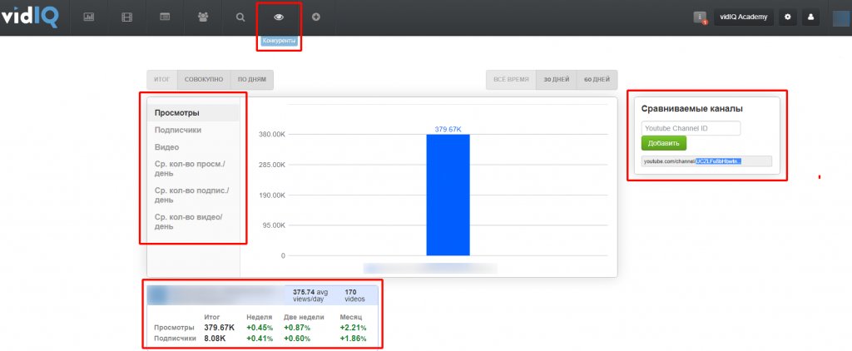The height and width of the screenshot is (351, 852).
Task: Click the plus circle add icon
Action: pos(315,17)
